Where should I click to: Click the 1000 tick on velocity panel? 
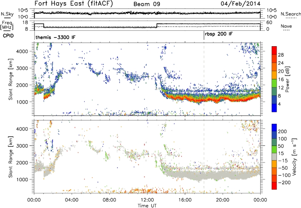[22, 179]
